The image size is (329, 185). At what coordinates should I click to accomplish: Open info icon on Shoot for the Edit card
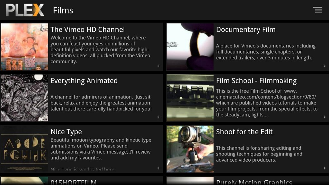pyautogui.click(x=324, y=168)
